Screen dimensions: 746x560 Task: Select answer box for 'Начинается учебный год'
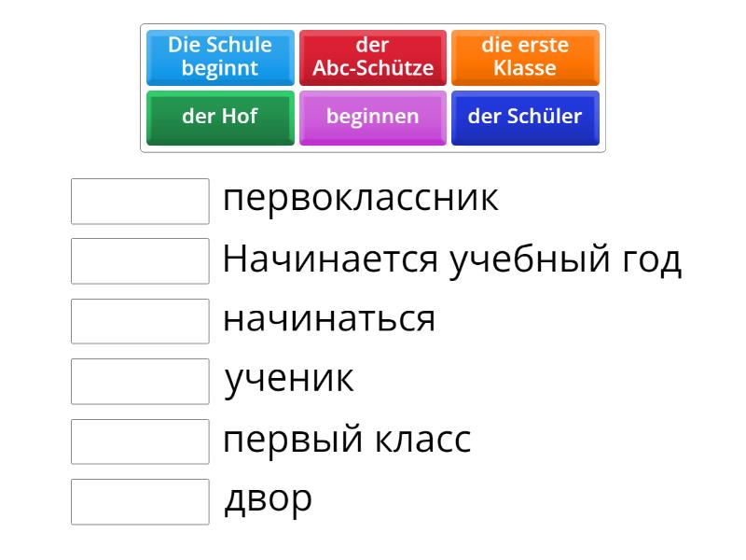(x=140, y=261)
